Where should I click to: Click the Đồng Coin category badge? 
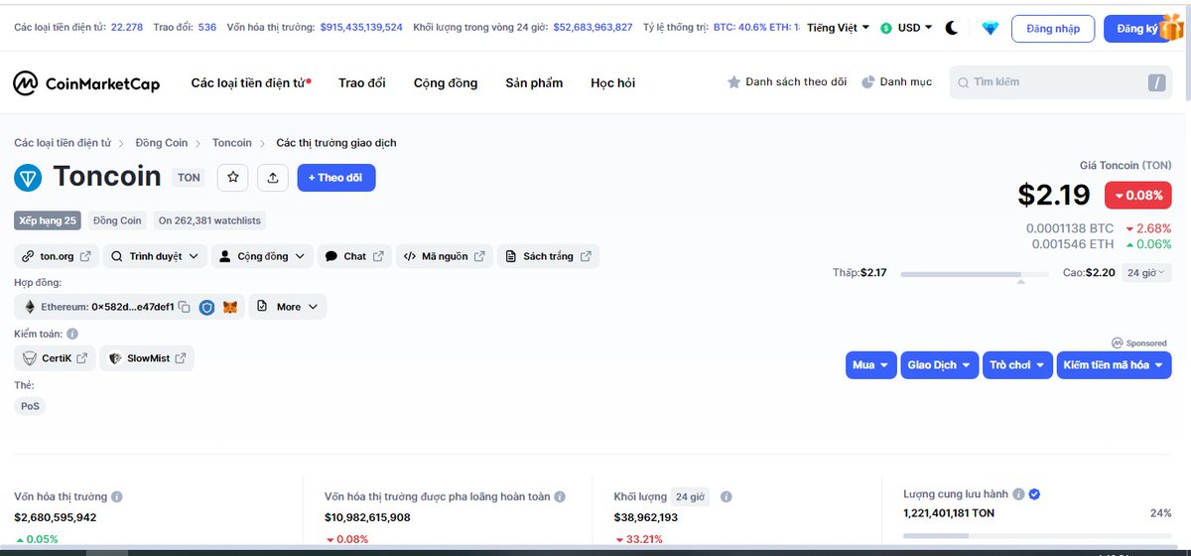pos(118,220)
